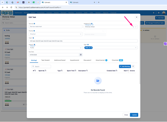Open Students in the top navigation
The width and height of the screenshot is (167, 122).
click(79, 13)
